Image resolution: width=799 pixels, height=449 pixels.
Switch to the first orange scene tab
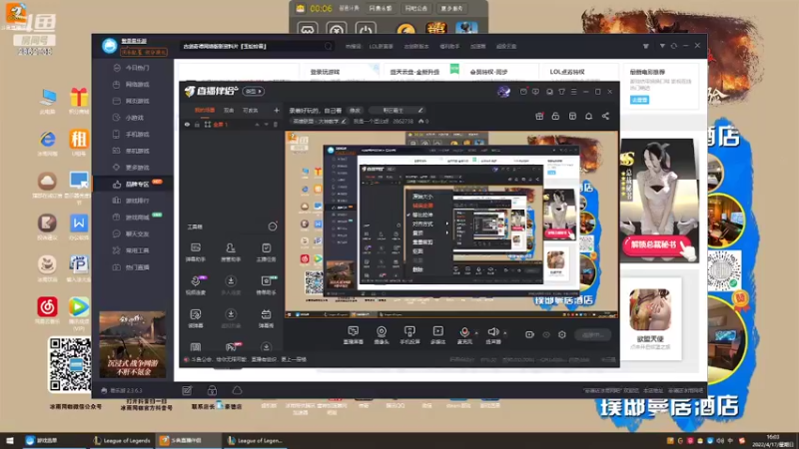pyautogui.click(x=205, y=110)
